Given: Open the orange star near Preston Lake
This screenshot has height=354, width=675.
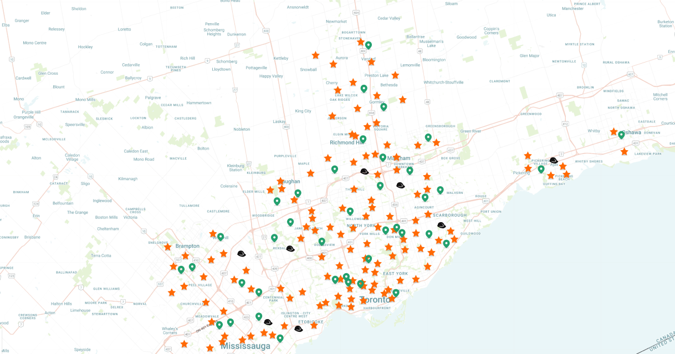Looking at the screenshot, I should [395, 75].
